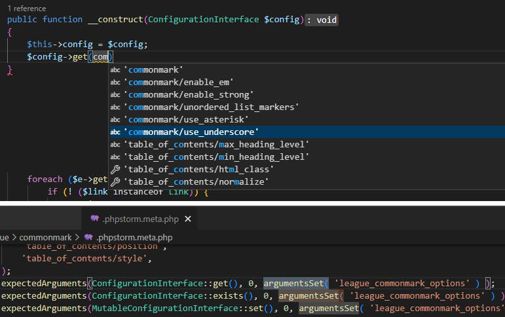Open the '1 reference' code lens link
The image size is (505, 317).
(x=27, y=9)
